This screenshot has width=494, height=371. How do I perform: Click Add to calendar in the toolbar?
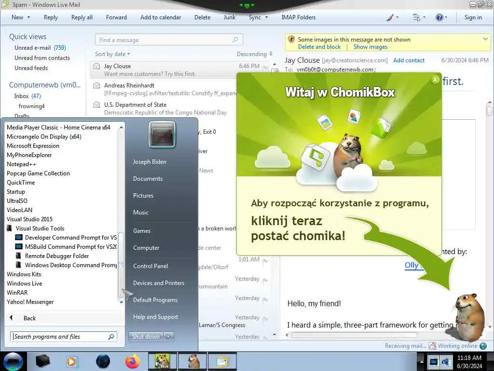[161, 17]
